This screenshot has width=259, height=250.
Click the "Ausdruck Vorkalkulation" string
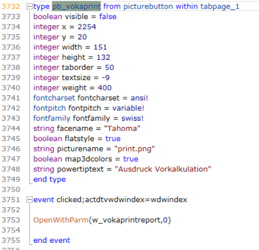[x=163, y=169]
